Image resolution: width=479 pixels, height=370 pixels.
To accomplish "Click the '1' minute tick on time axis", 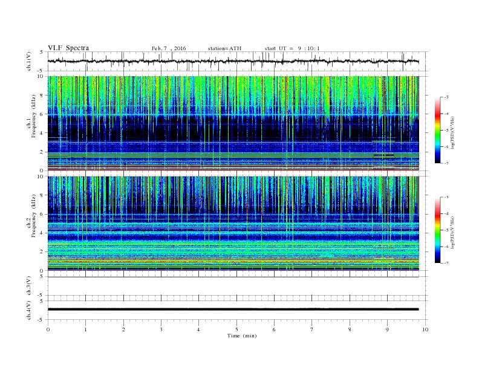I will tap(85, 329).
